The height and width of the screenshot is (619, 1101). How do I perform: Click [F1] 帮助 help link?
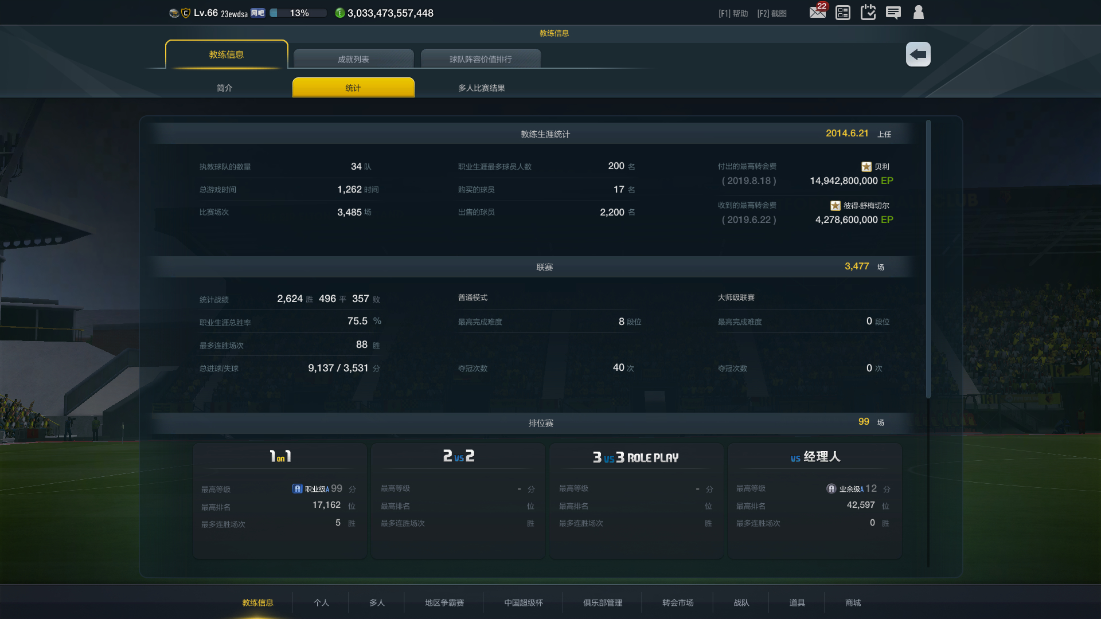(733, 13)
